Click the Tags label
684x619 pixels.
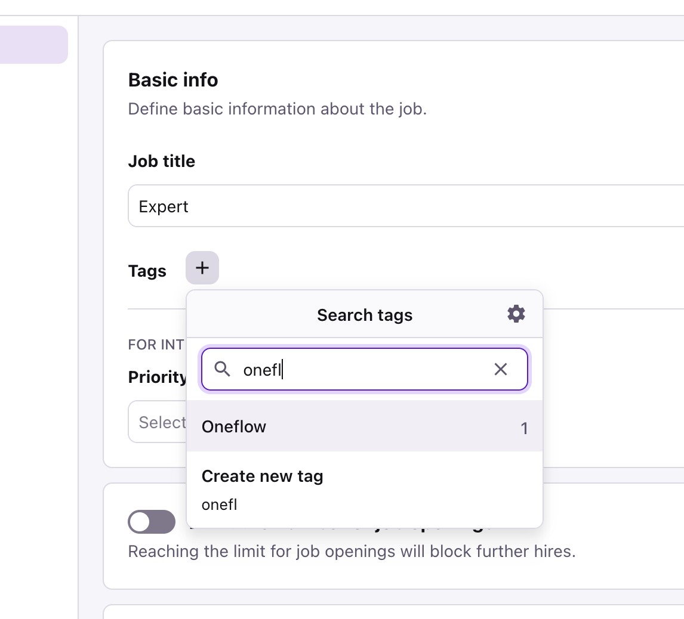(147, 271)
